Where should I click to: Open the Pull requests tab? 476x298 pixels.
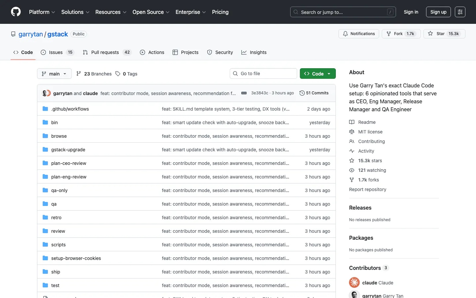105,52
